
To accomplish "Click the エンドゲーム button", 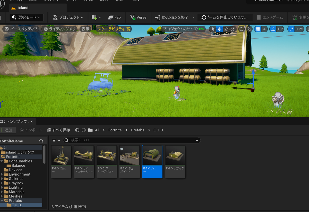I will [270, 17].
